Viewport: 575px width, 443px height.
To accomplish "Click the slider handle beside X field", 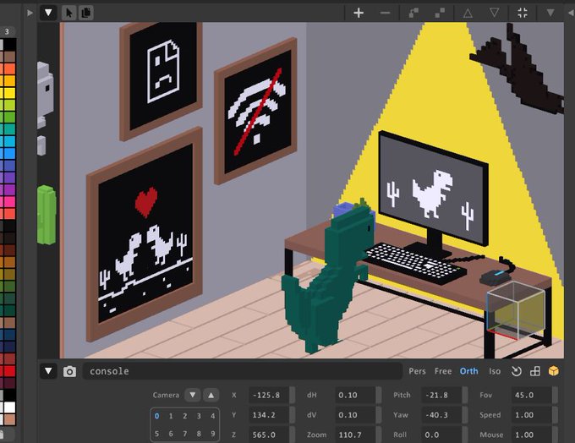I will point(293,395).
